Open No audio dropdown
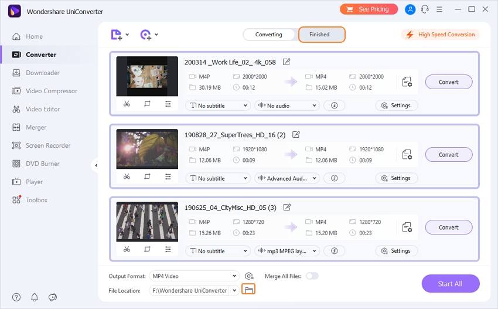Screen dimensions: 498x309 pos(287,106)
